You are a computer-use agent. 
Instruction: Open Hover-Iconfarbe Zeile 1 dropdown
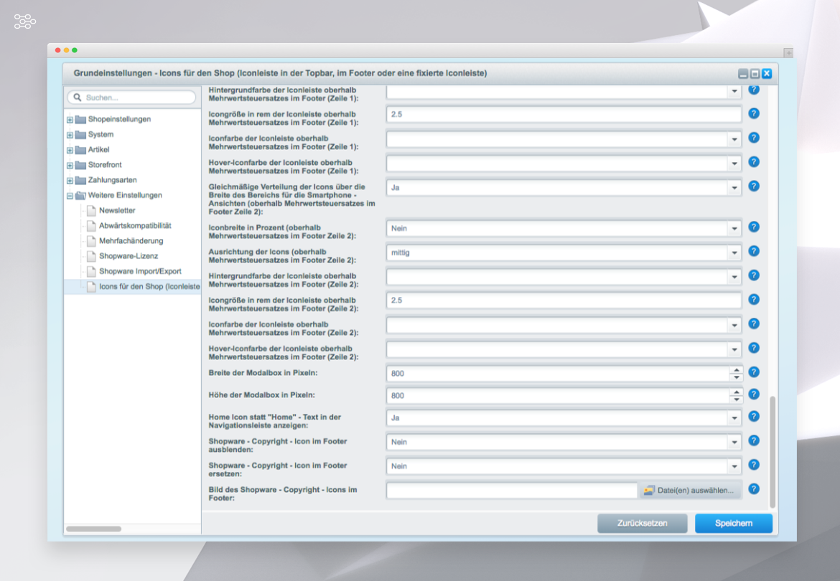(x=734, y=164)
